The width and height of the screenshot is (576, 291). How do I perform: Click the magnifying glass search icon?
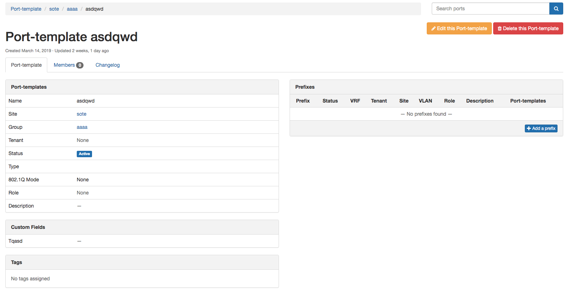pyautogui.click(x=556, y=9)
